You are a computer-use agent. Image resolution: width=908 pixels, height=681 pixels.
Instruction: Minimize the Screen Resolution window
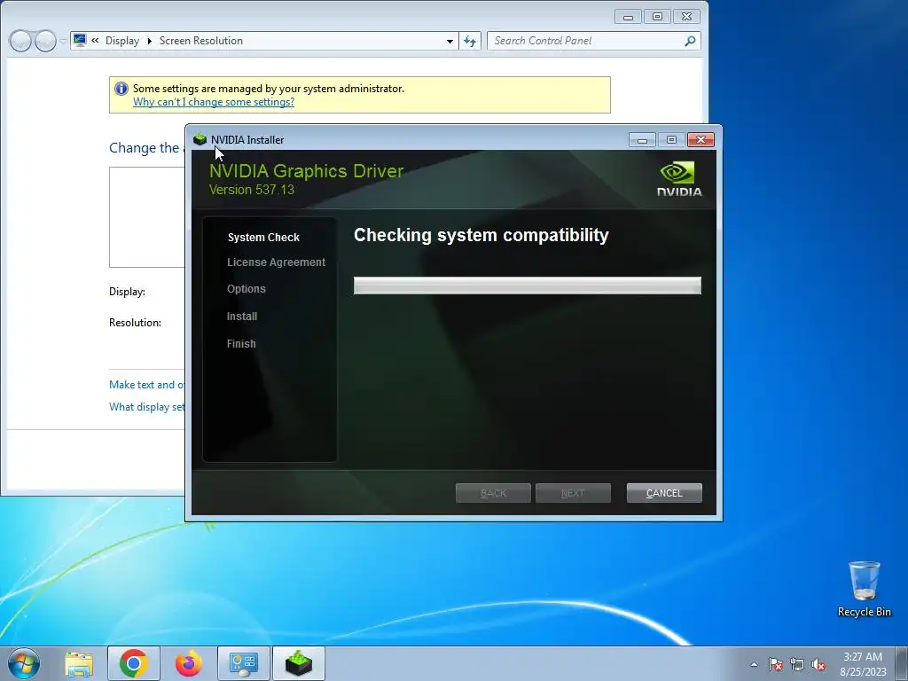tap(628, 17)
